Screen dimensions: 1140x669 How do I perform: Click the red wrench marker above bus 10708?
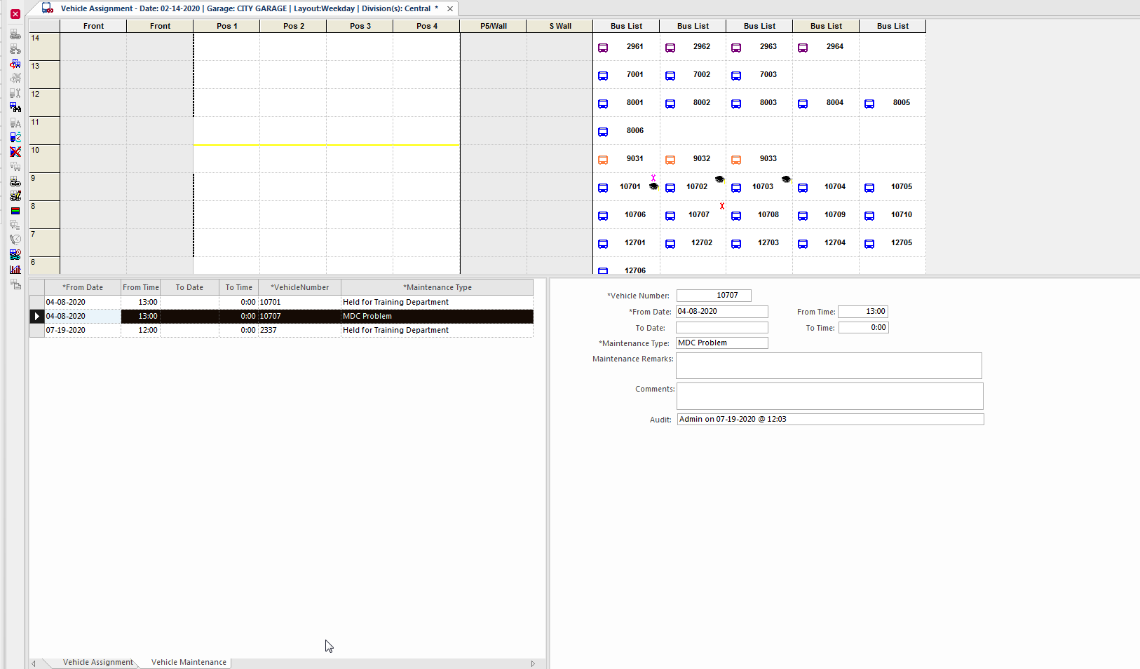[722, 206]
